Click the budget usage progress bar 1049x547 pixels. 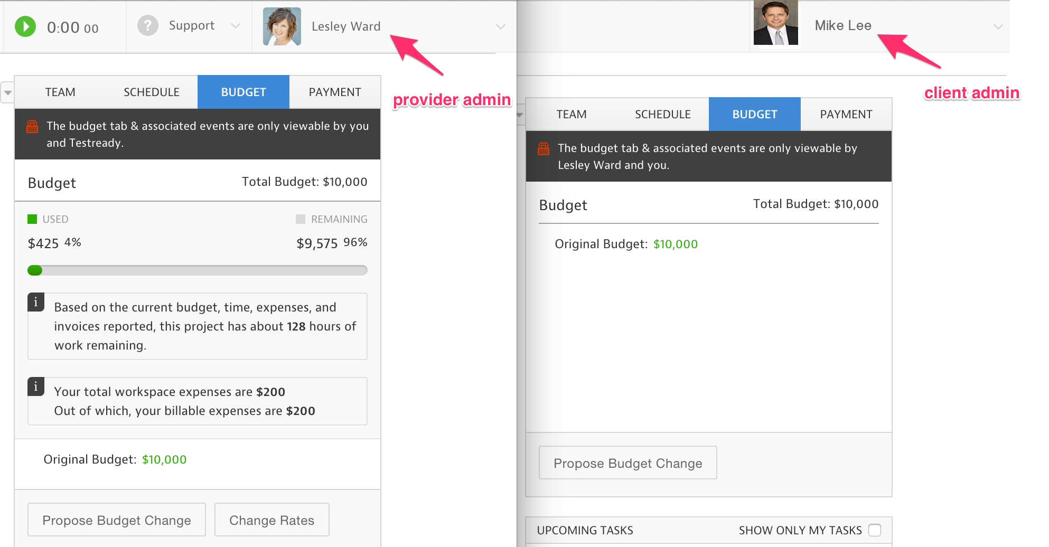coord(197,270)
